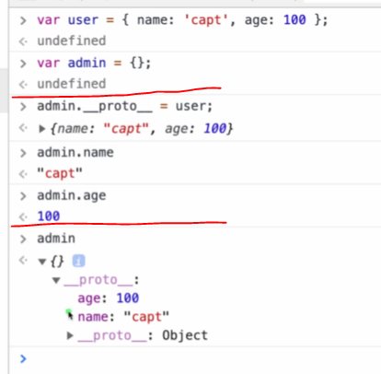The height and width of the screenshot is (374, 381).
Task: Collapse the admin {} object output
Action: coord(42,262)
